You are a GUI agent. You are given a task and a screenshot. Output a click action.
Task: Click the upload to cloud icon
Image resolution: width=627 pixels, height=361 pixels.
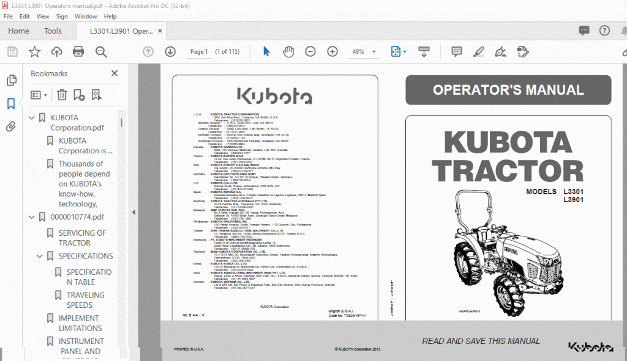[57, 51]
